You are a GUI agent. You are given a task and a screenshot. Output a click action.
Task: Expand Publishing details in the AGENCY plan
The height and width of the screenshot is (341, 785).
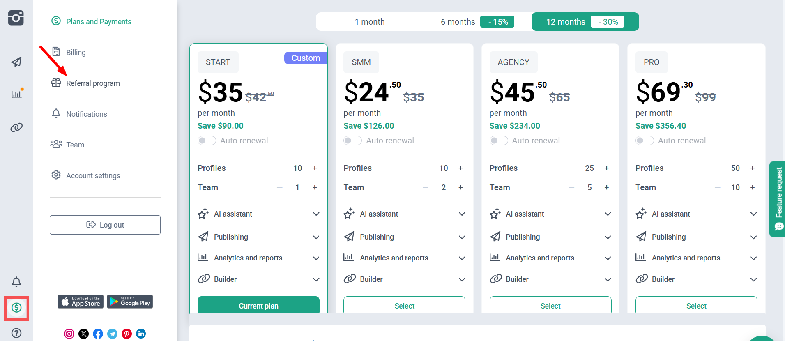(608, 237)
